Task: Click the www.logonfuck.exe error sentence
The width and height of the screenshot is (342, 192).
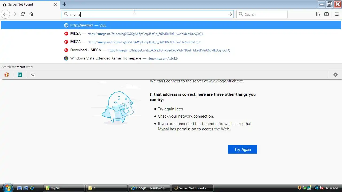Action: [197, 81]
